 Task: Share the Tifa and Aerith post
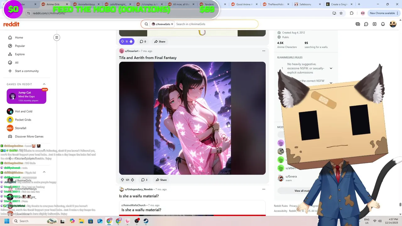161,180
